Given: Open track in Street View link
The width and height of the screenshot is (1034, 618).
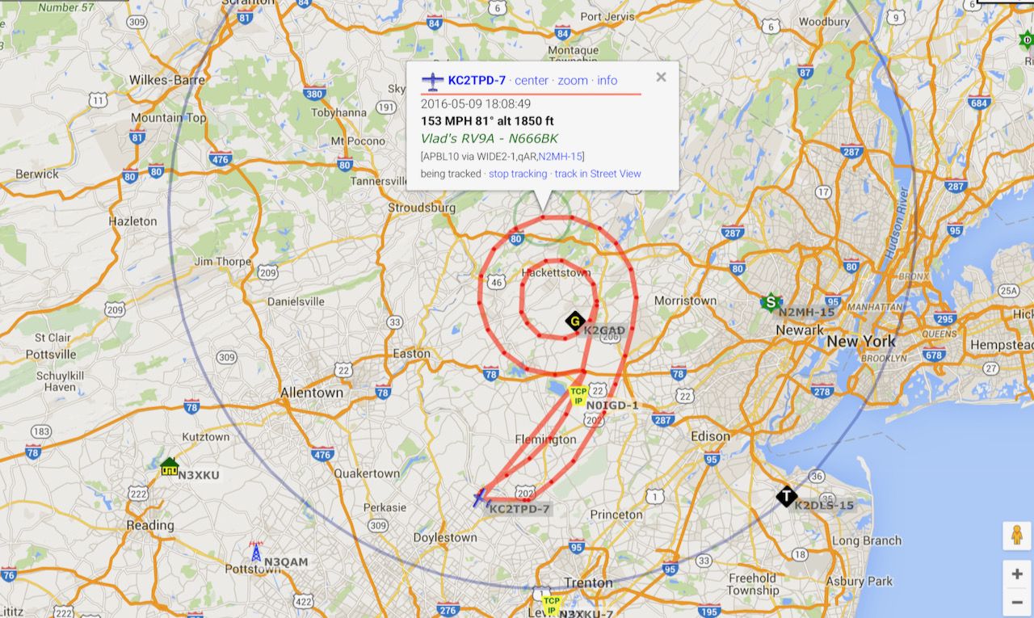Looking at the screenshot, I should 598,174.
